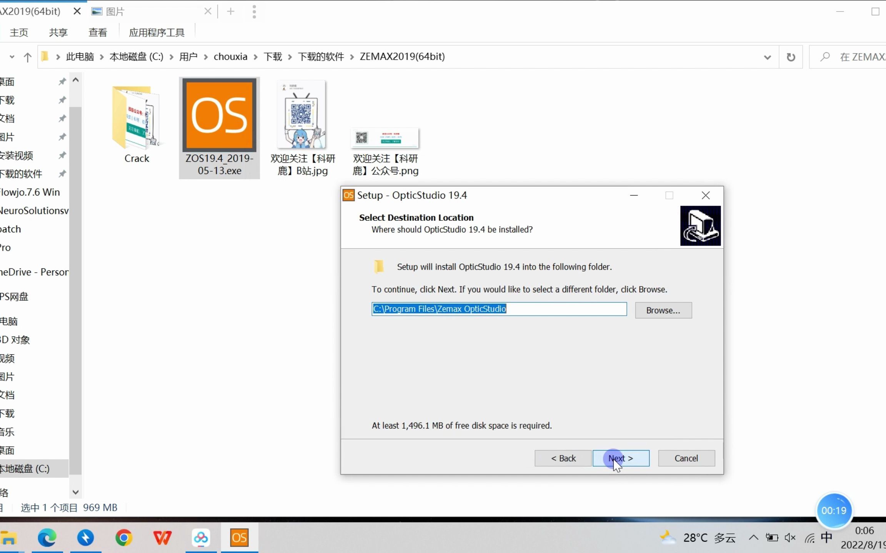Open the Baidu NetDisk taskbar icon
This screenshot has height=553, width=886.
point(201,537)
